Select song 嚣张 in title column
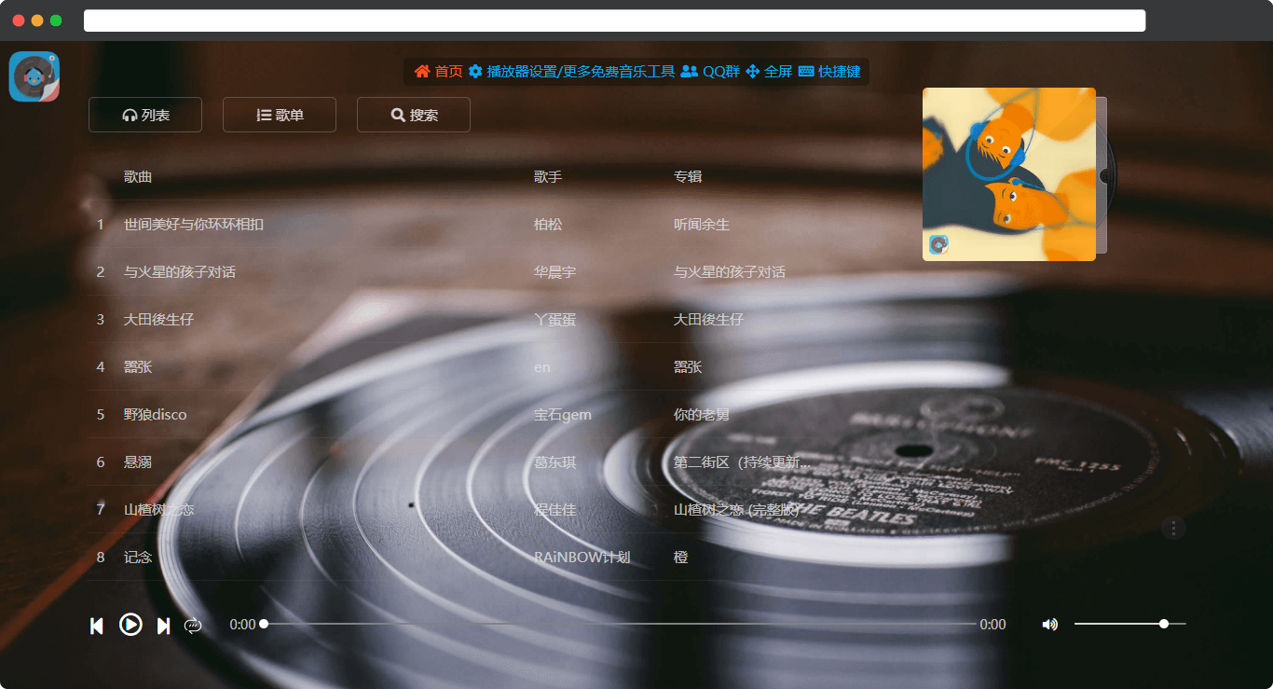The image size is (1273, 689). click(138, 367)
